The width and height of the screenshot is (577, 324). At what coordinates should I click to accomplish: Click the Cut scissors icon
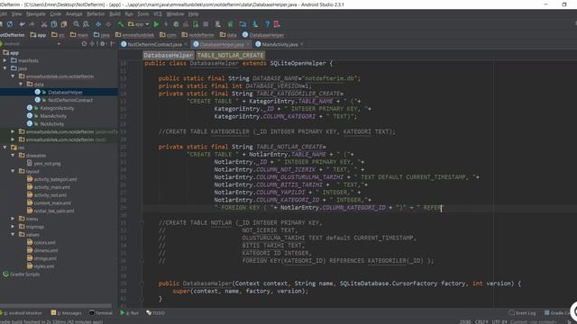[44, 24]
